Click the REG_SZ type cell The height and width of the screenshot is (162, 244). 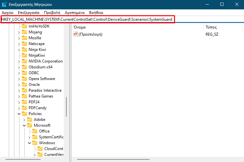(x=212, y=34)
